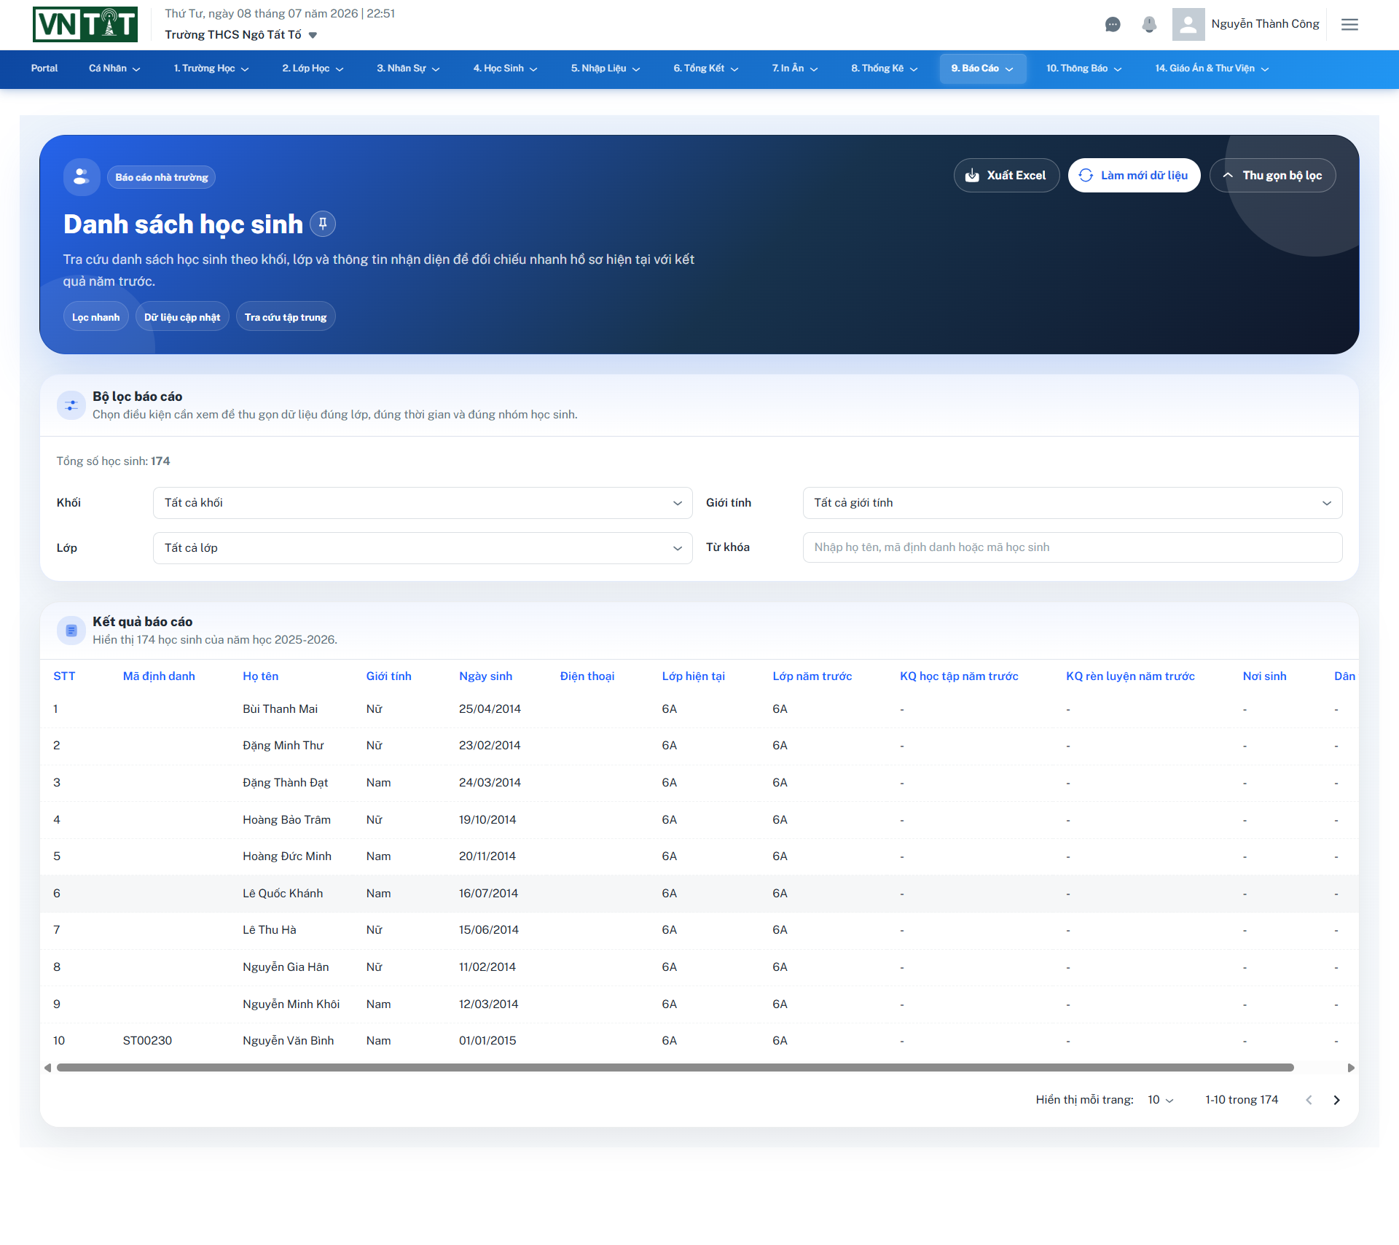Expand the Lớp dropdown

[x=423, y=548]
